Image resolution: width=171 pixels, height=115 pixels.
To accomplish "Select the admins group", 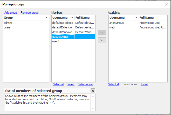I will (8, 23).
